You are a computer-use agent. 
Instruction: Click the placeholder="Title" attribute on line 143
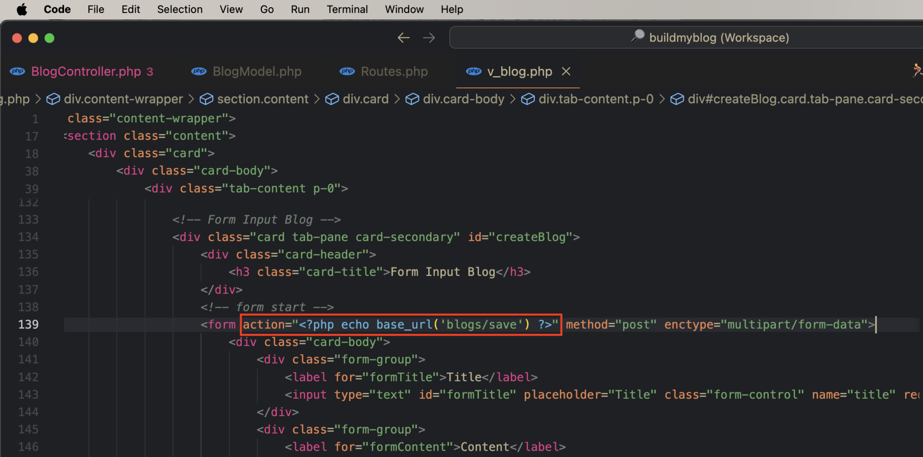pyautogui.click(x=590, y=395)
